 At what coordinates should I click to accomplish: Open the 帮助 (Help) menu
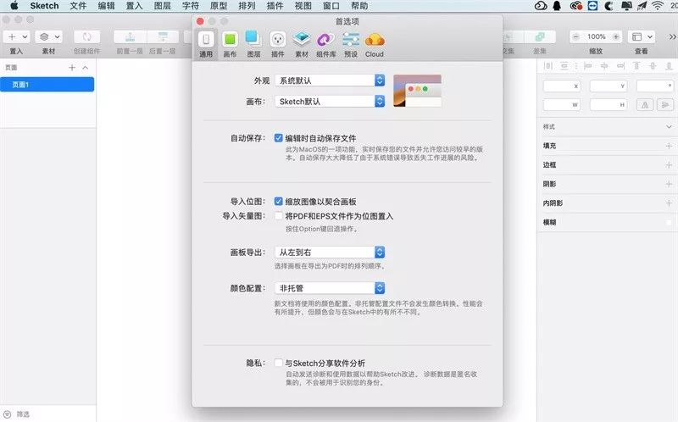pyautogui.click(x=359, y=6)
